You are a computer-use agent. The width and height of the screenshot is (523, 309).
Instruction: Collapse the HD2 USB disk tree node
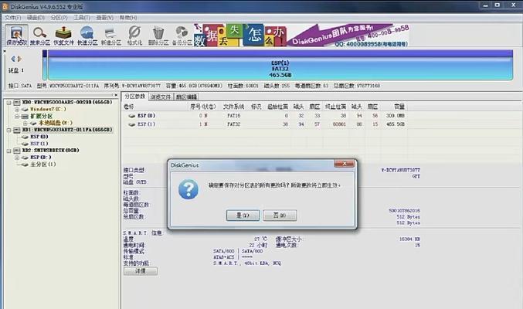(9, 151)
